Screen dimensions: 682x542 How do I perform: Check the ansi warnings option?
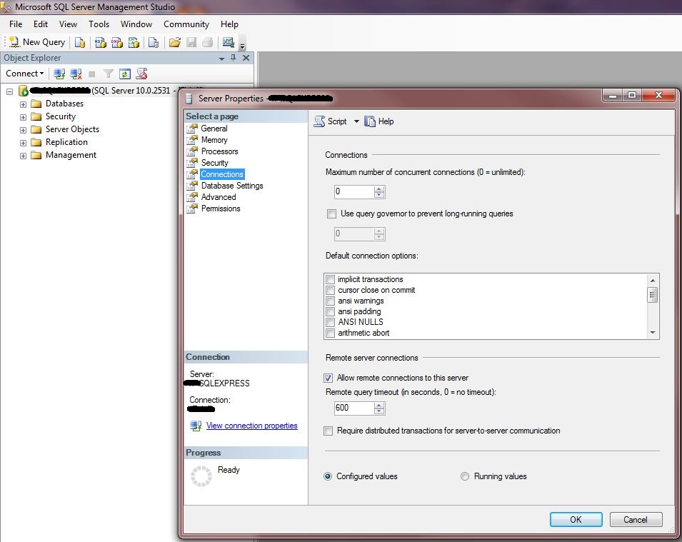point(331,301)
